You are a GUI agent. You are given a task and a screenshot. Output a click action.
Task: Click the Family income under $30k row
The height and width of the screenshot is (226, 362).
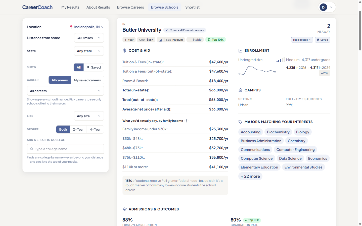175,129
